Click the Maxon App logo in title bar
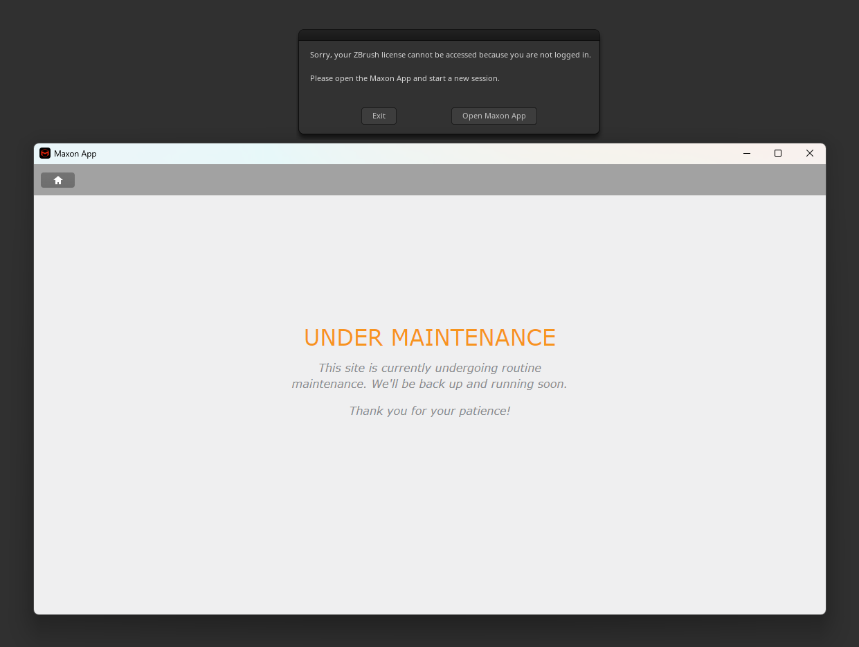Screen dimensions: 859x647 (x=45, y=154)
